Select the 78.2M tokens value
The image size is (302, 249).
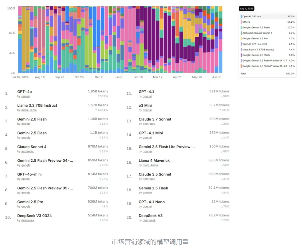[219, 215]
